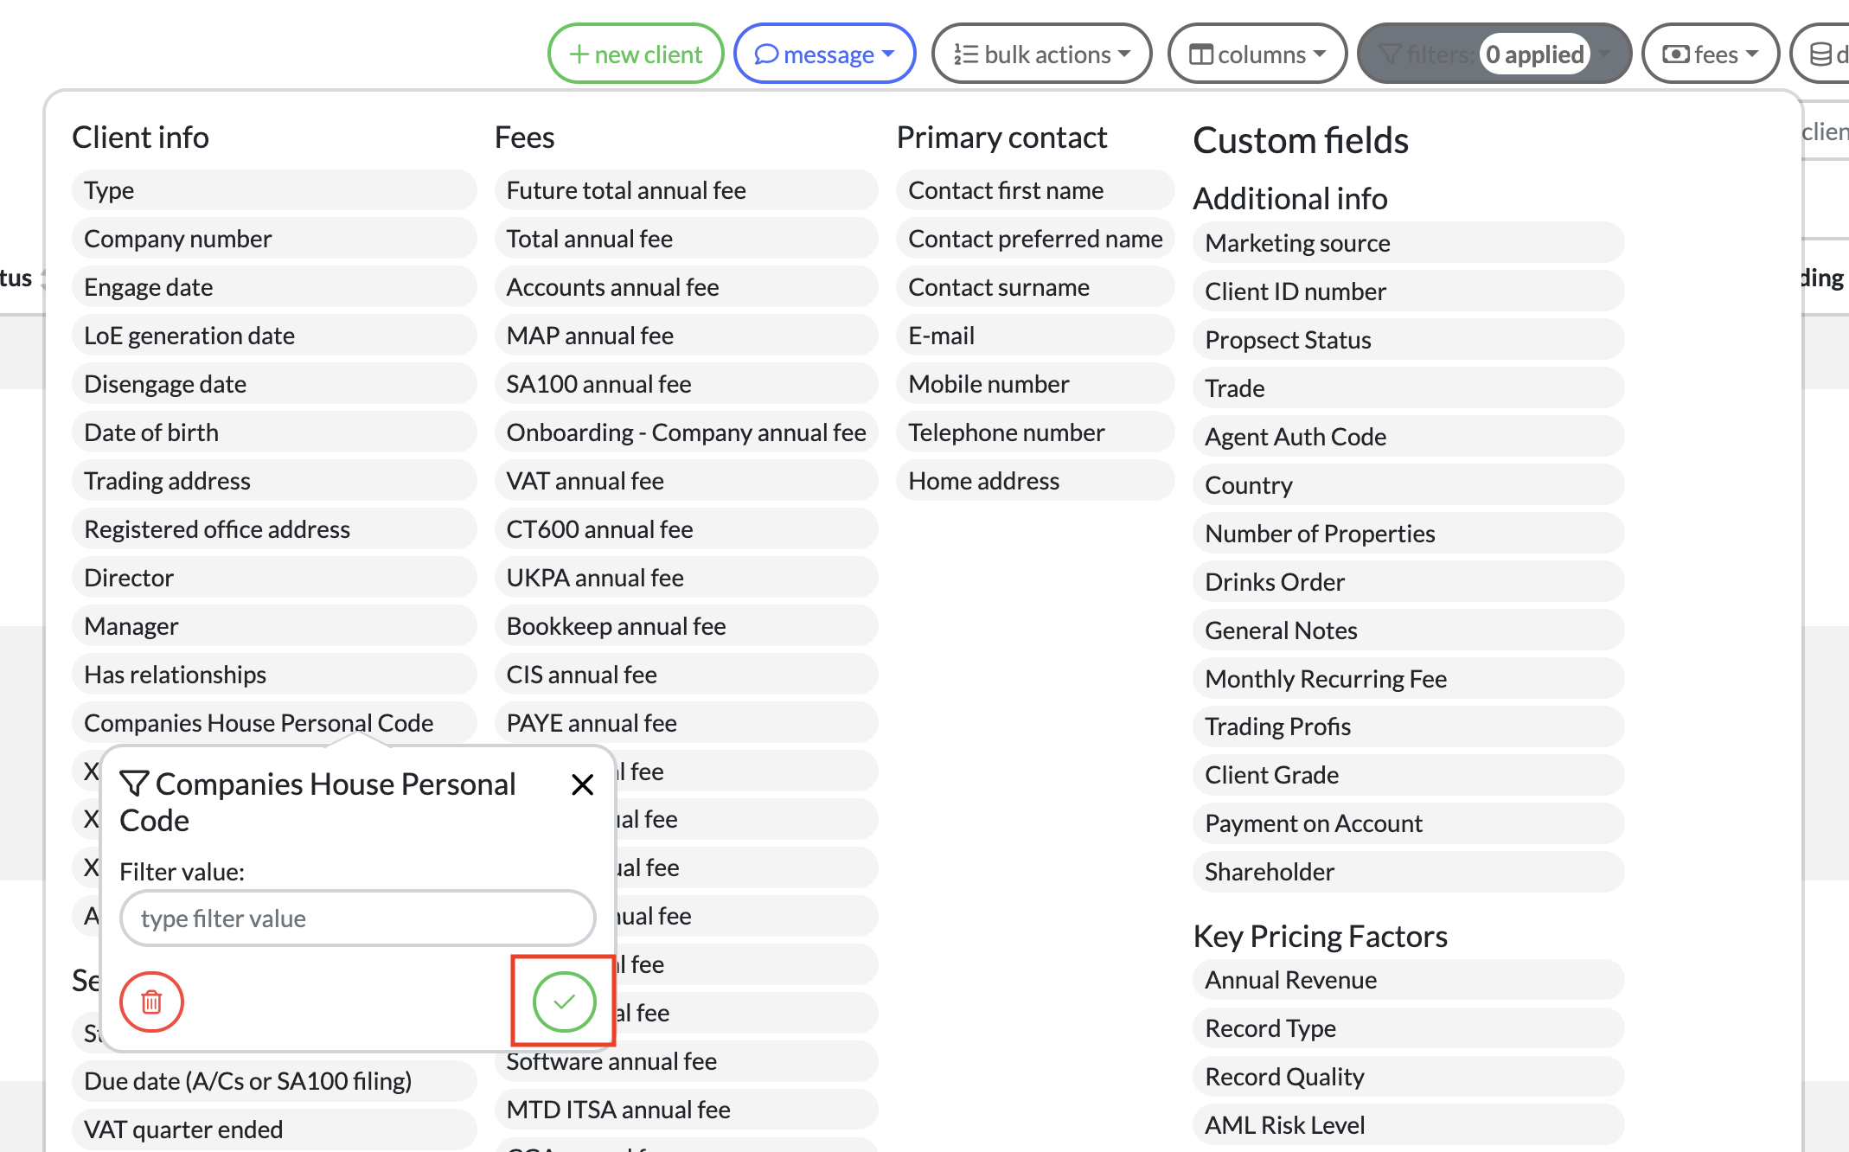Confirm filter with green checkmark icon

pyautogui.click(x=564, y=1002)
